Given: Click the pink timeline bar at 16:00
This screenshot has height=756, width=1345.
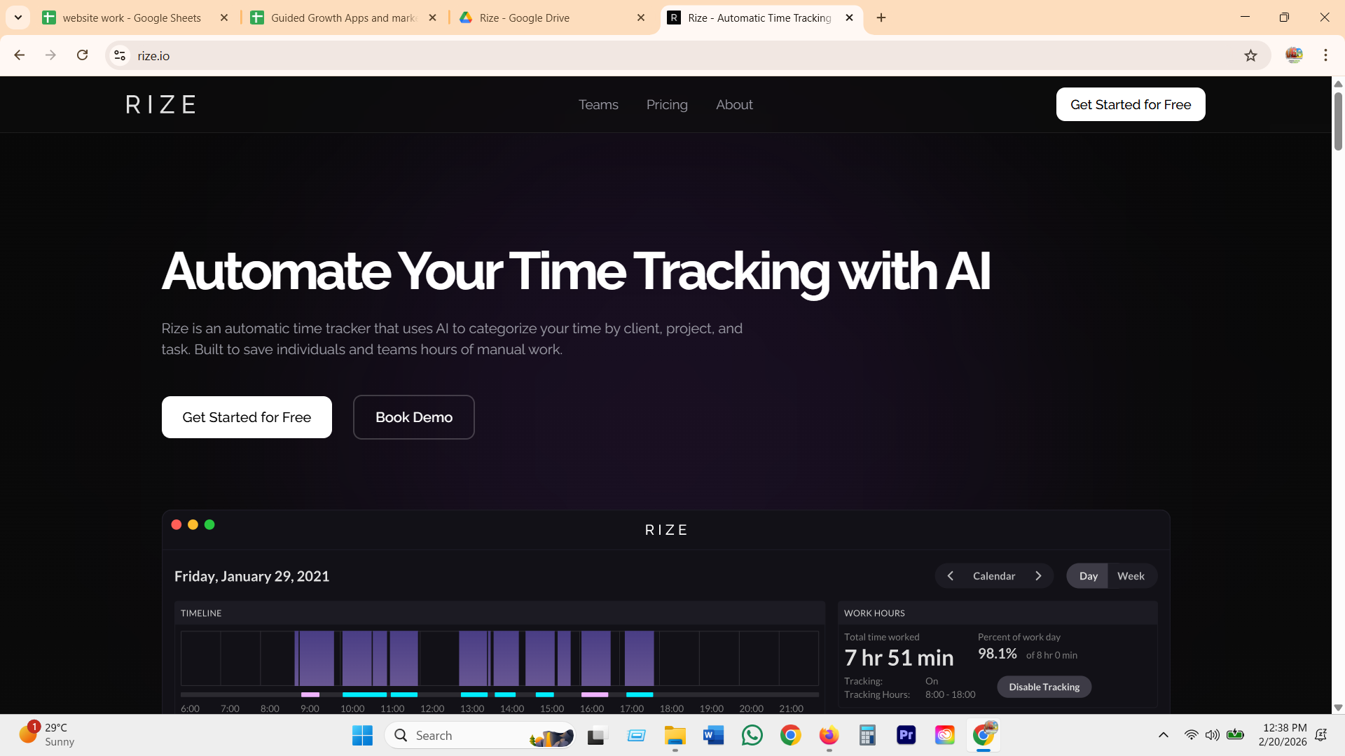Looking at the screenshot, I should tap(595, 694).
